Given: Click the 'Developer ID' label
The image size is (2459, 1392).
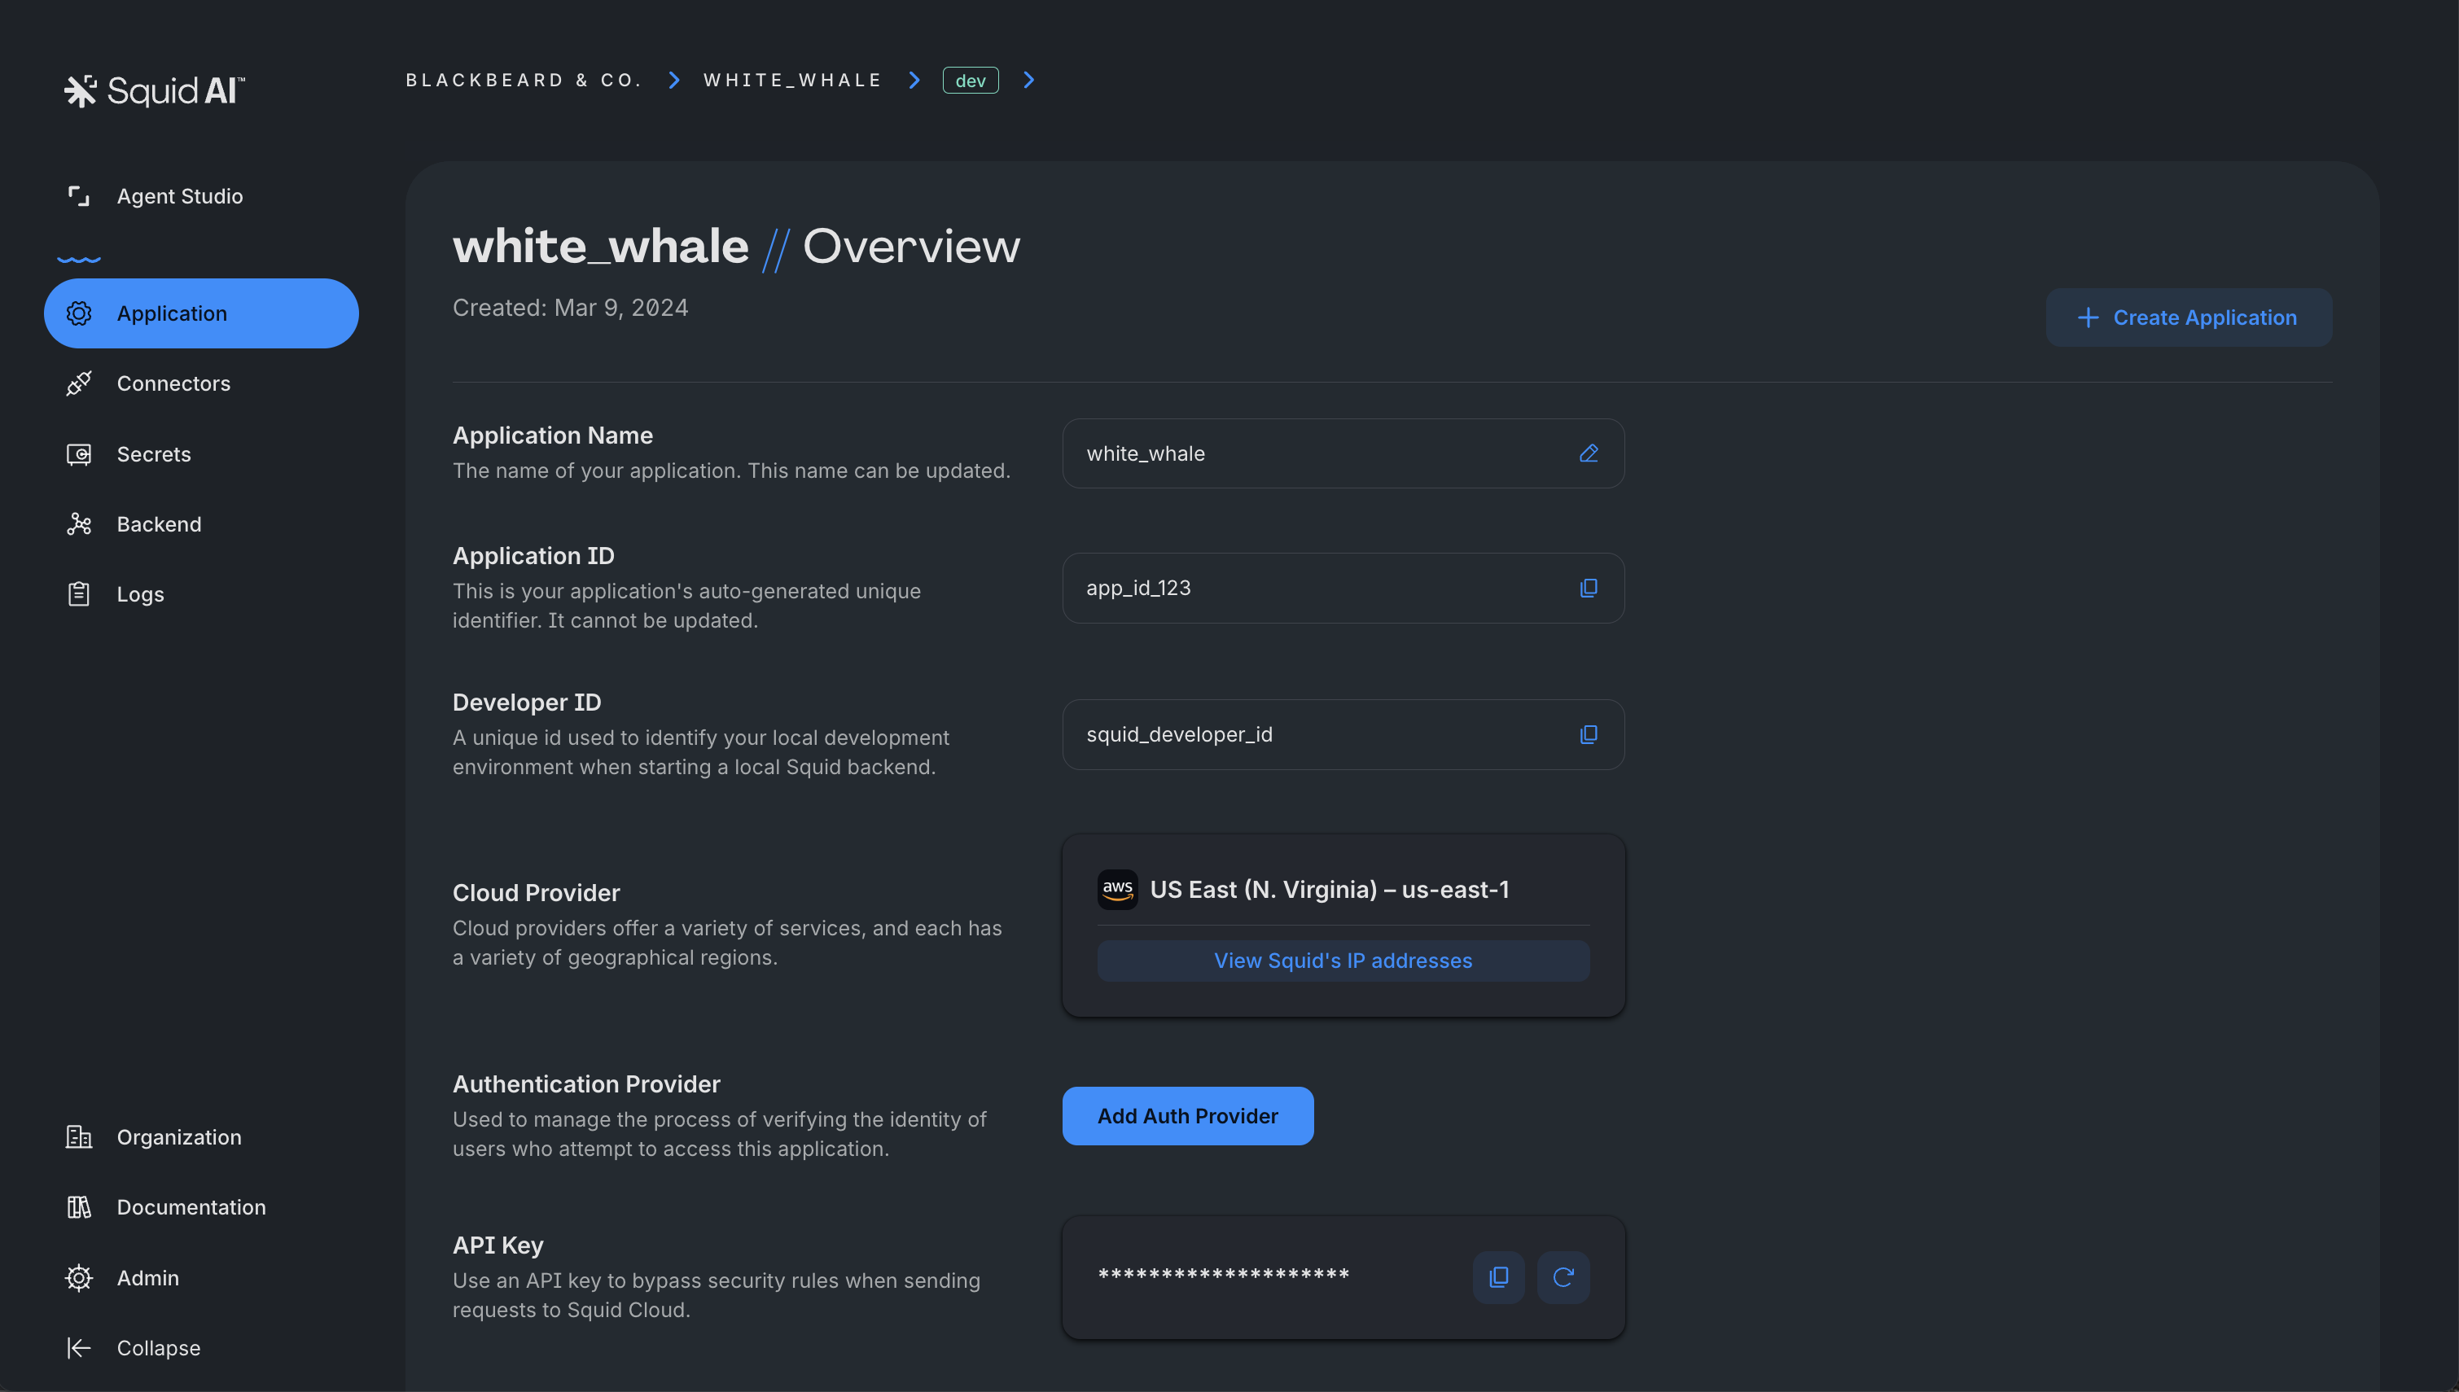Looking at the screenshot, I should [527, 702].
